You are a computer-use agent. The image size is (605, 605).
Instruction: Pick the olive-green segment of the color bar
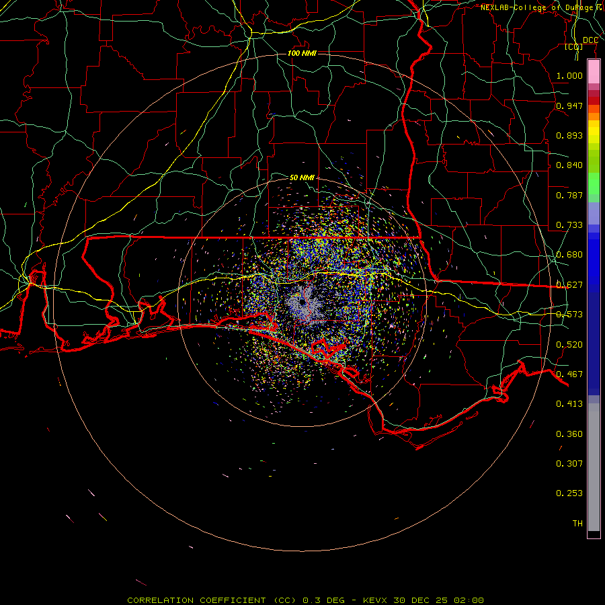[x=594, y=161]
